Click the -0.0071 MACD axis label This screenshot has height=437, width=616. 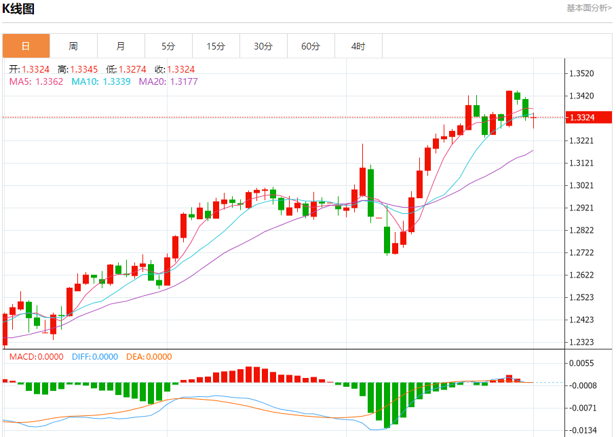coord(583,408)
